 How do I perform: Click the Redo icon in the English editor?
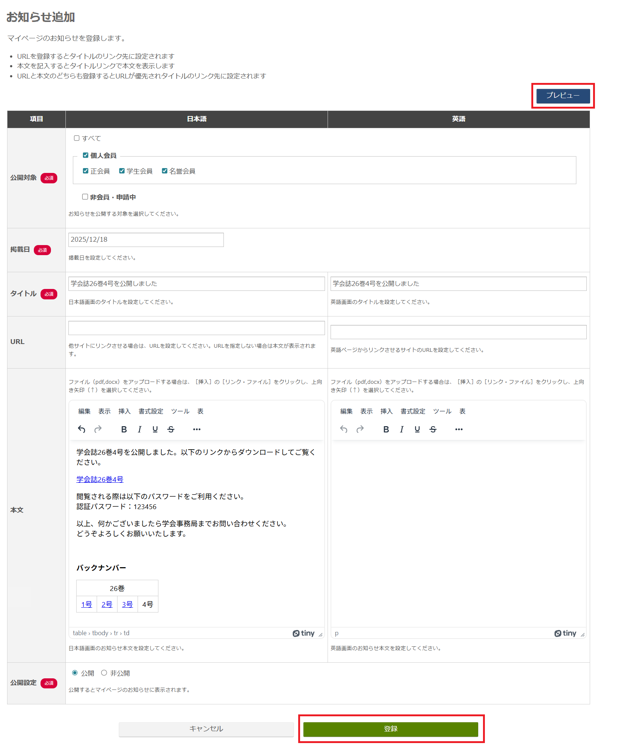[360, 429]
